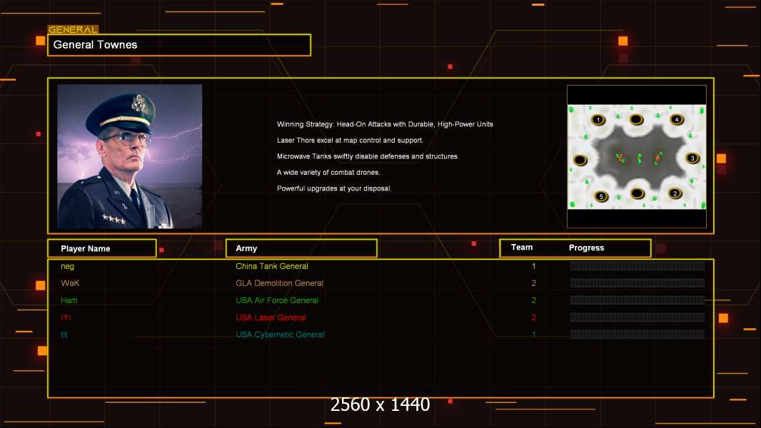Click the General Townes name field

tap(179, 45)
